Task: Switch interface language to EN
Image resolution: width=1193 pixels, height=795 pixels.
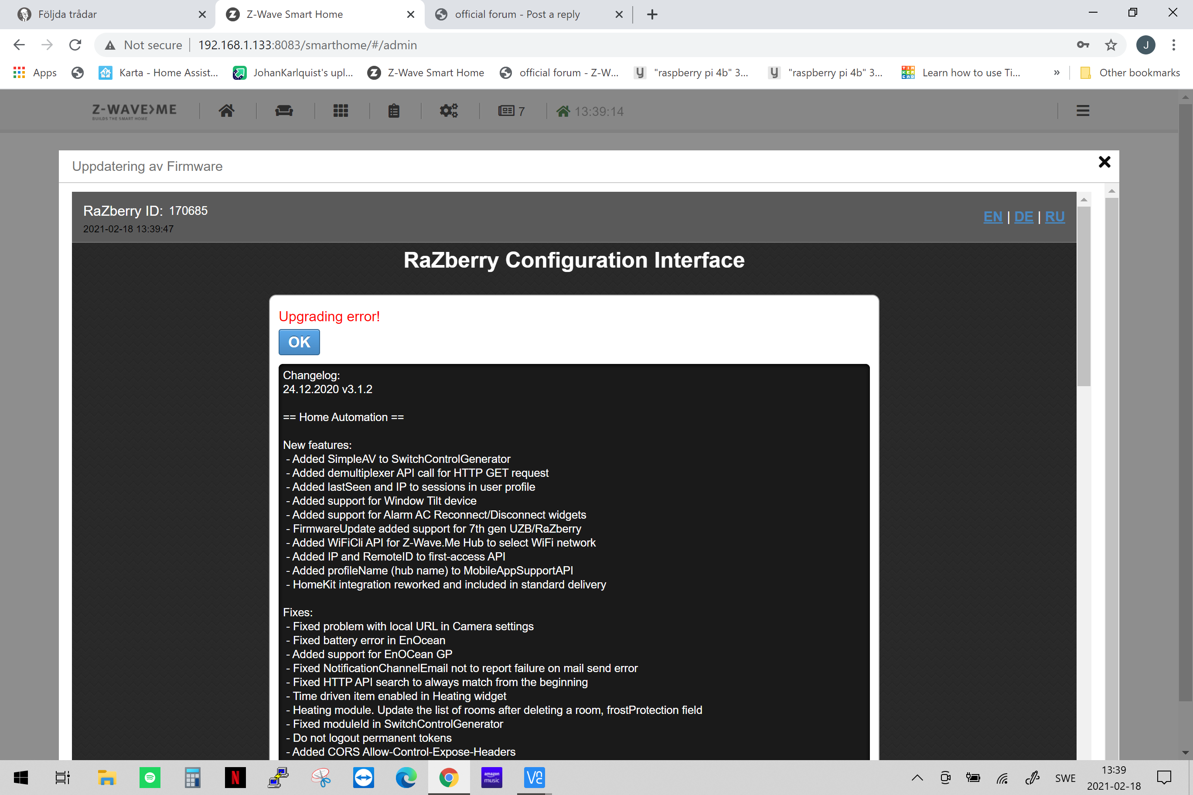Action: pyautogui.click(x=993, y=217)
